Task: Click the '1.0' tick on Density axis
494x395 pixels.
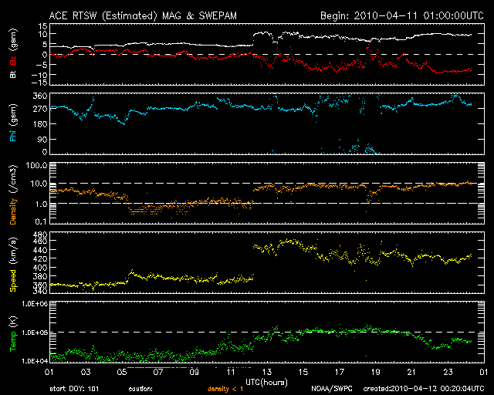Action: [41, 204]
